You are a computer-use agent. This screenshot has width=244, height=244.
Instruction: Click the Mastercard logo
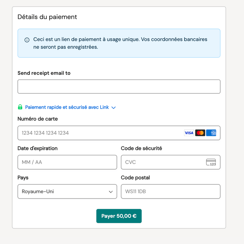pyautogui.click(x=200, y=133)
